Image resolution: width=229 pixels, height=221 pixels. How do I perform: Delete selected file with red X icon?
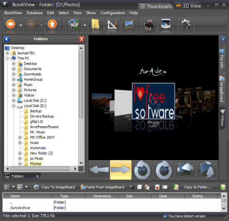pyautogui.click(x=157, y=187)
